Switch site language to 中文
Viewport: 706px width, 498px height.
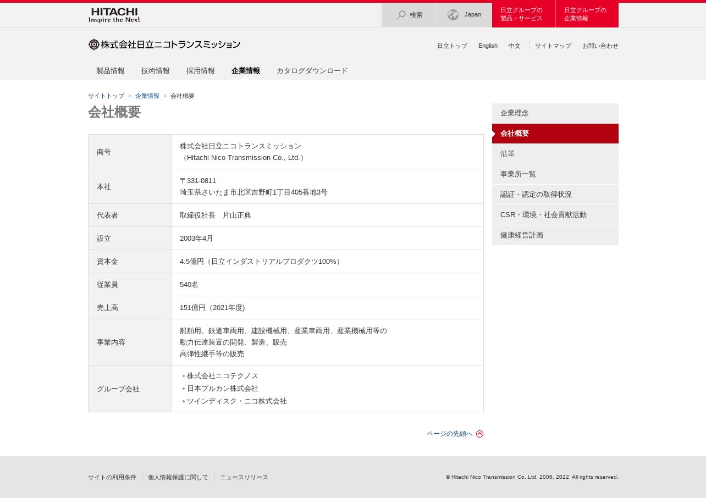pos(515,46)
